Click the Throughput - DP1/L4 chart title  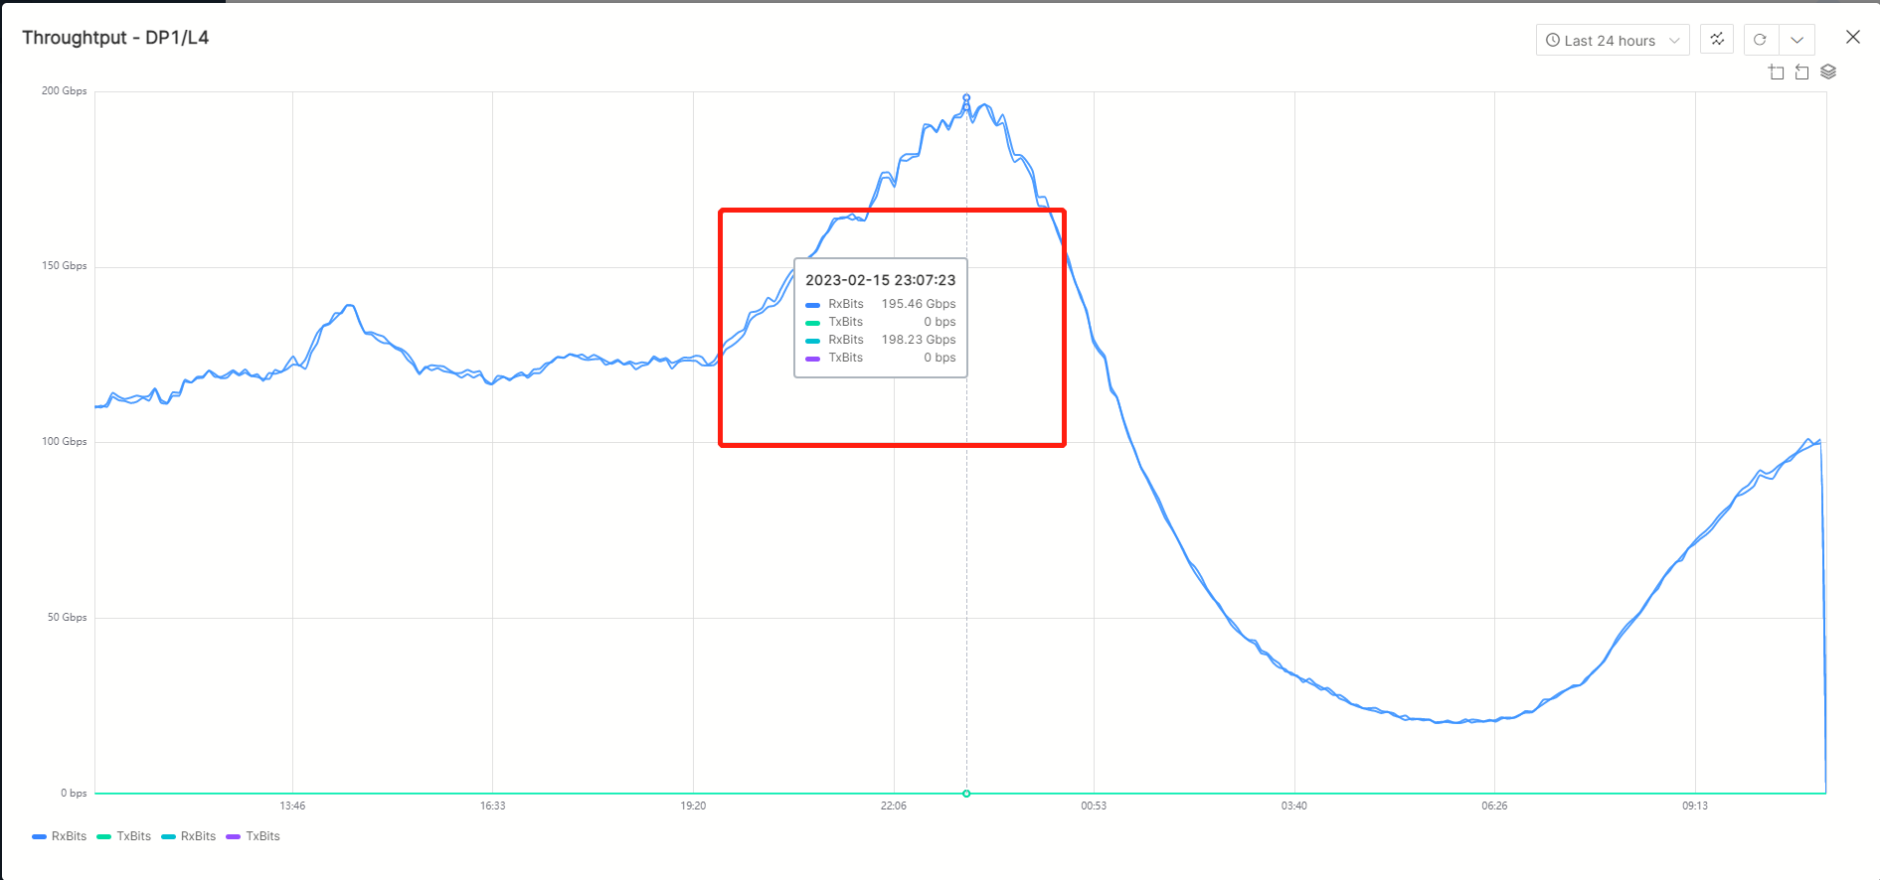point(115,38)
